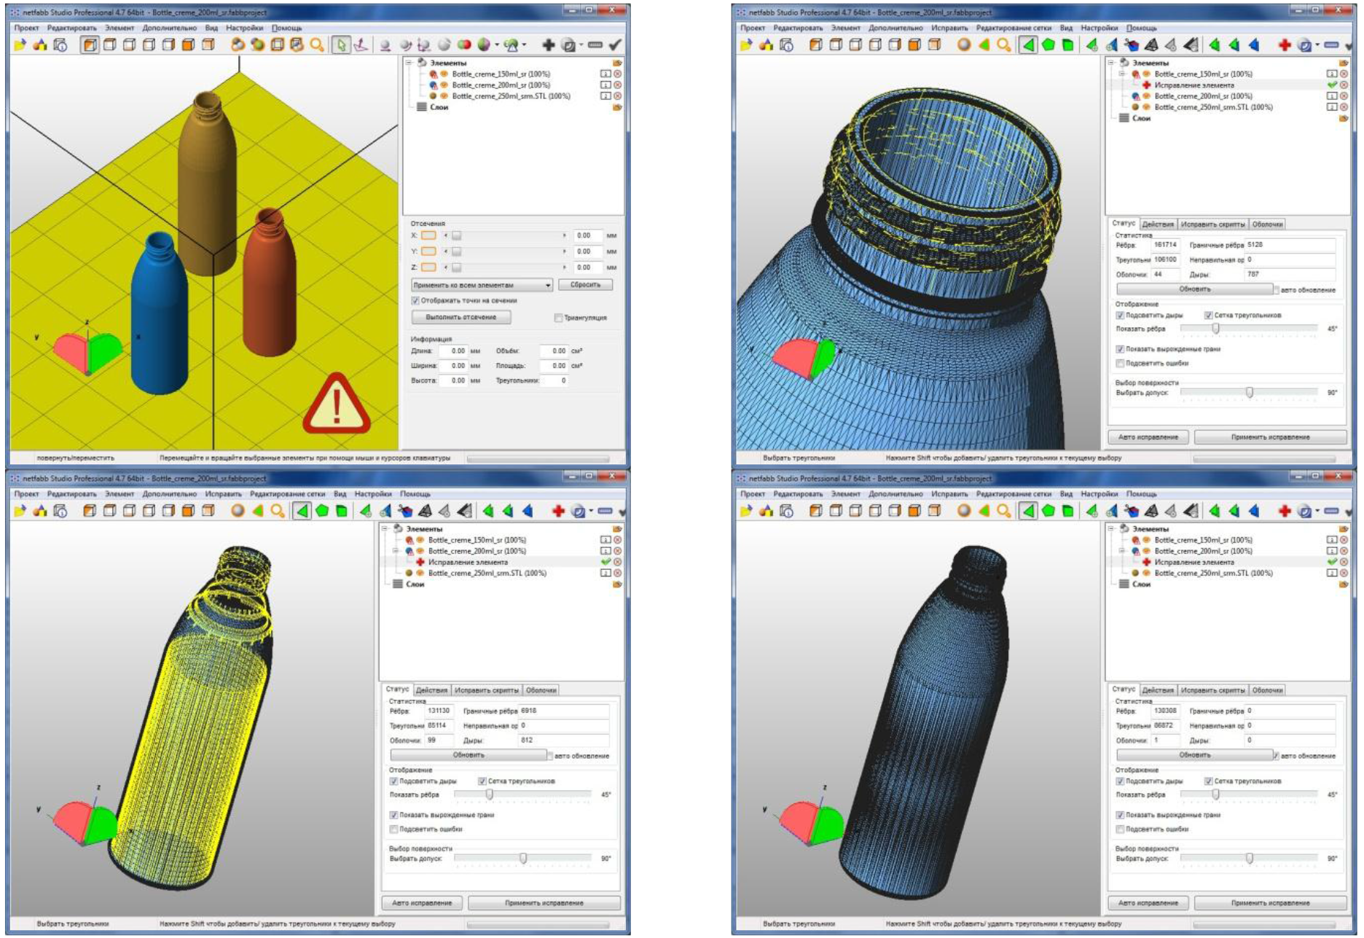Toggle the 'Отображать точки на сечении' checkbox
1364x938 pixels.
pyautogui.click(x=415, y=300)
